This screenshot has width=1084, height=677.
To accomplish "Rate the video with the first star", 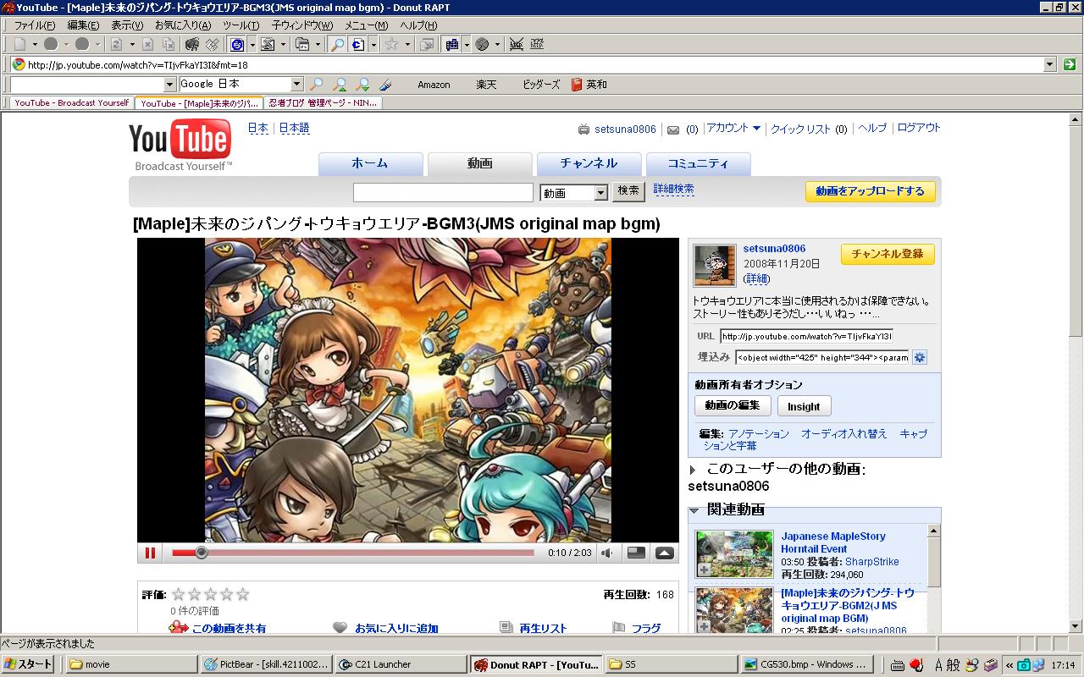I will (x=178, y=594).
